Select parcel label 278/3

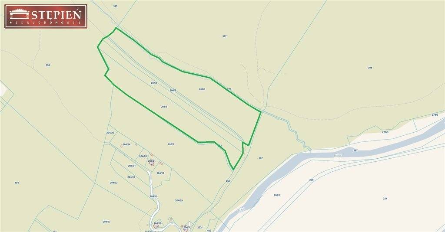click(385, 132)
